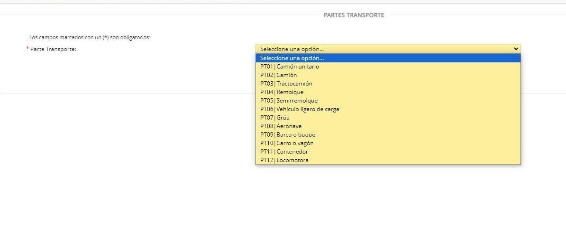The image size is (566, 250).
Task: Pick PT09 Barco o buque
Action: [x=288, y=135]
